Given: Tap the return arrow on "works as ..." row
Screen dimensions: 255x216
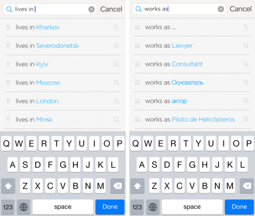Looking at the screenshot, I should click(x=245, y=27).
